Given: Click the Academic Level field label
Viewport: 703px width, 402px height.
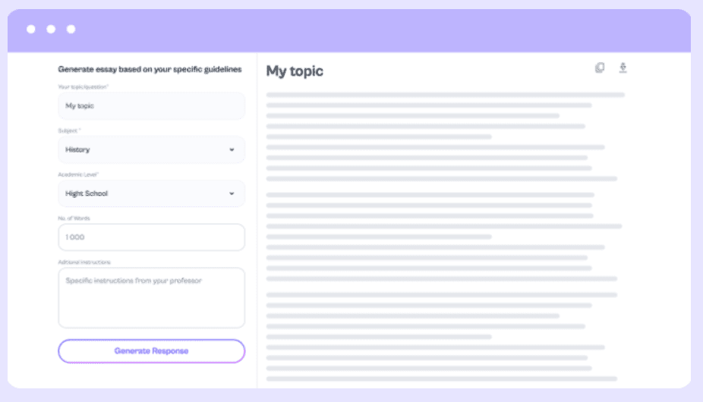Looking at the screenshot, I should click(x=78, y=175).
